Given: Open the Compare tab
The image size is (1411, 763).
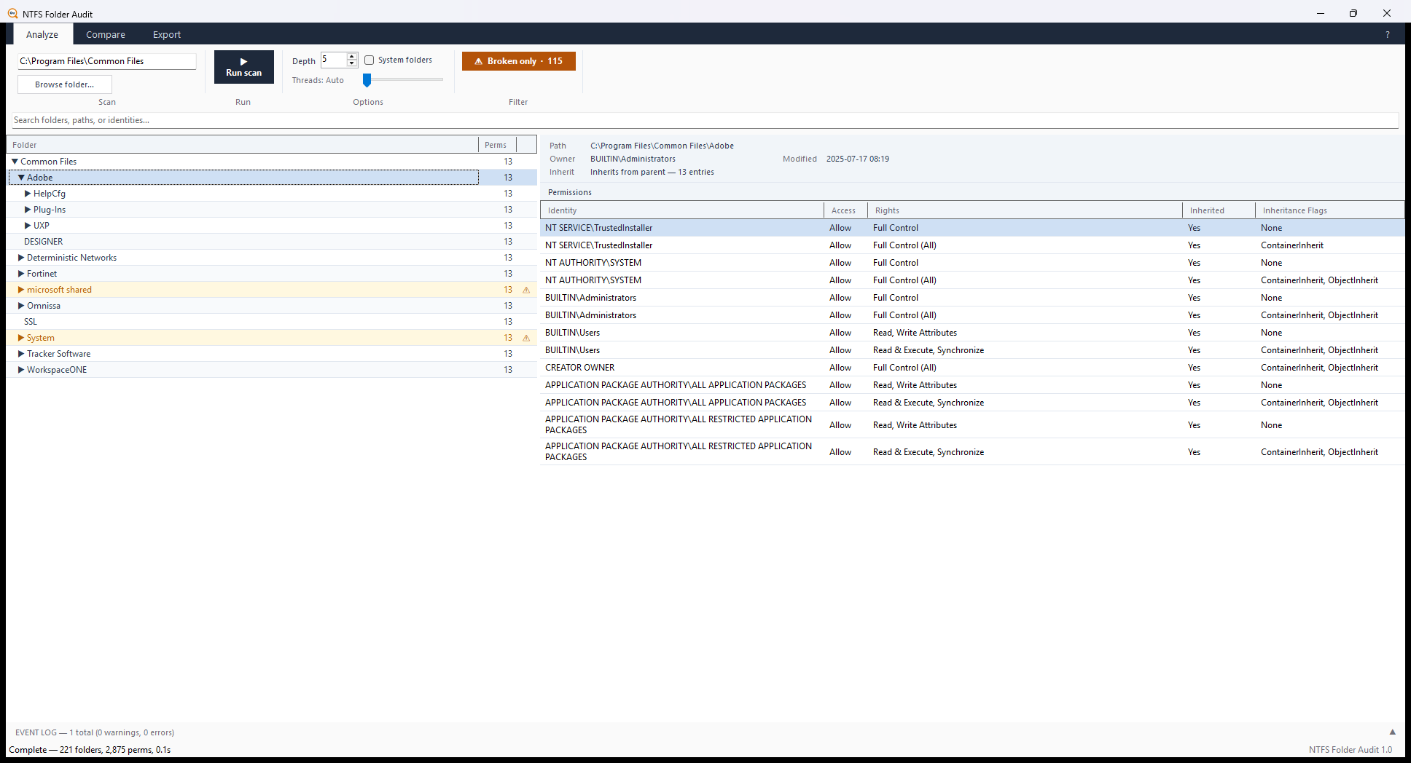Looking at the screenshot, I should pos(106,34).
